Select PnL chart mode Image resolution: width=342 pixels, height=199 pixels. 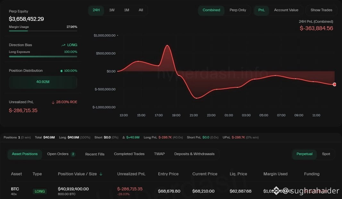(x=261, y=10)
